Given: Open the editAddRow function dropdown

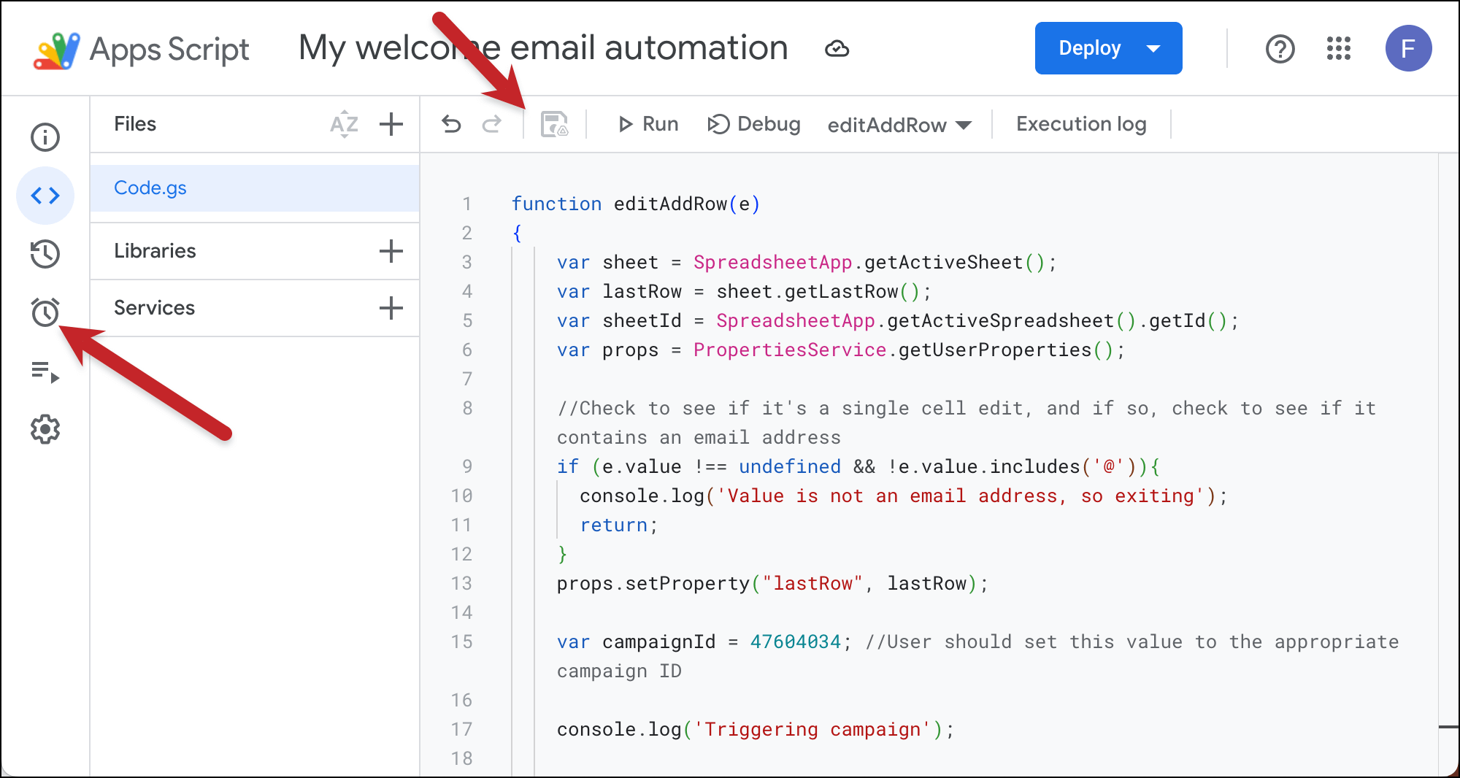Looking at the screenshot, I should (899, 125).
